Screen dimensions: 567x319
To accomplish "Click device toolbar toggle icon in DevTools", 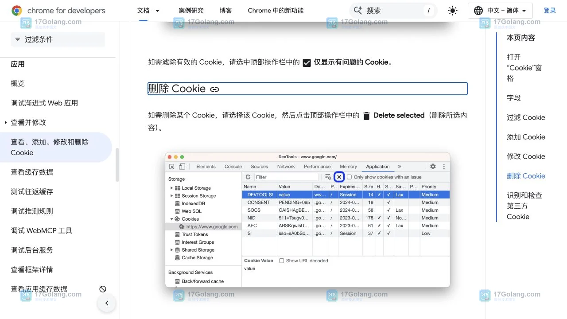I will (182, 167).
